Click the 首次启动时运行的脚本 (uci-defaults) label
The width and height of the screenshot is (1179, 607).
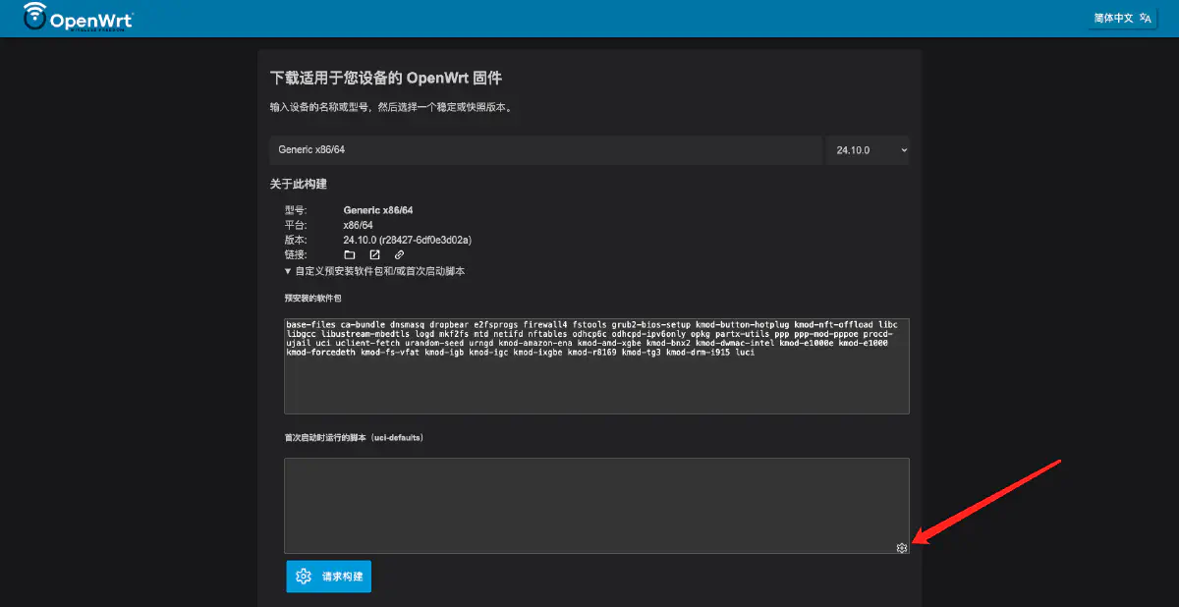point(354,437)
